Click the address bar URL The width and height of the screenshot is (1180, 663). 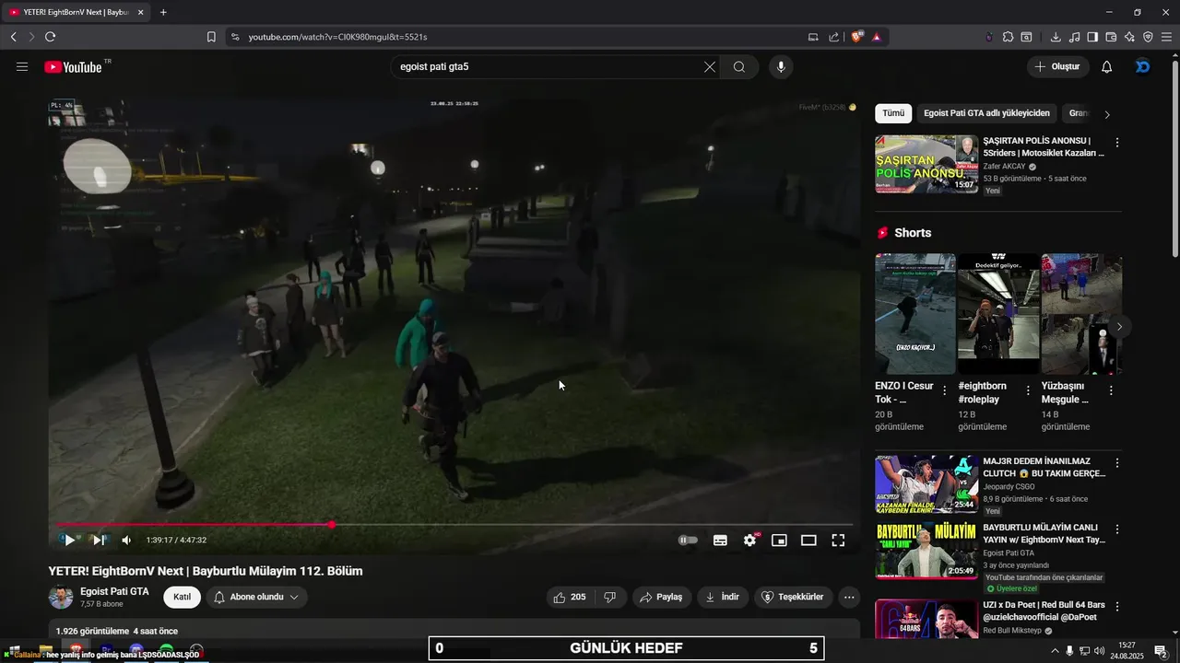337,37
